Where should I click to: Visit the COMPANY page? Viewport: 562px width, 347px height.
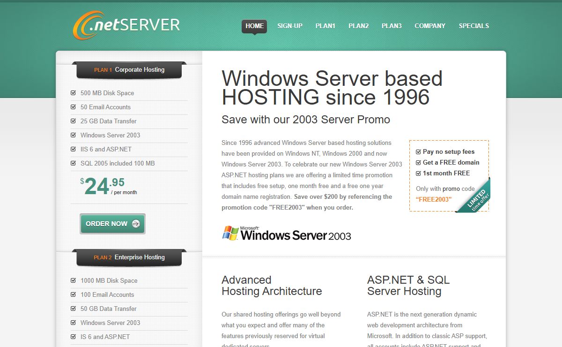(430, 26)
